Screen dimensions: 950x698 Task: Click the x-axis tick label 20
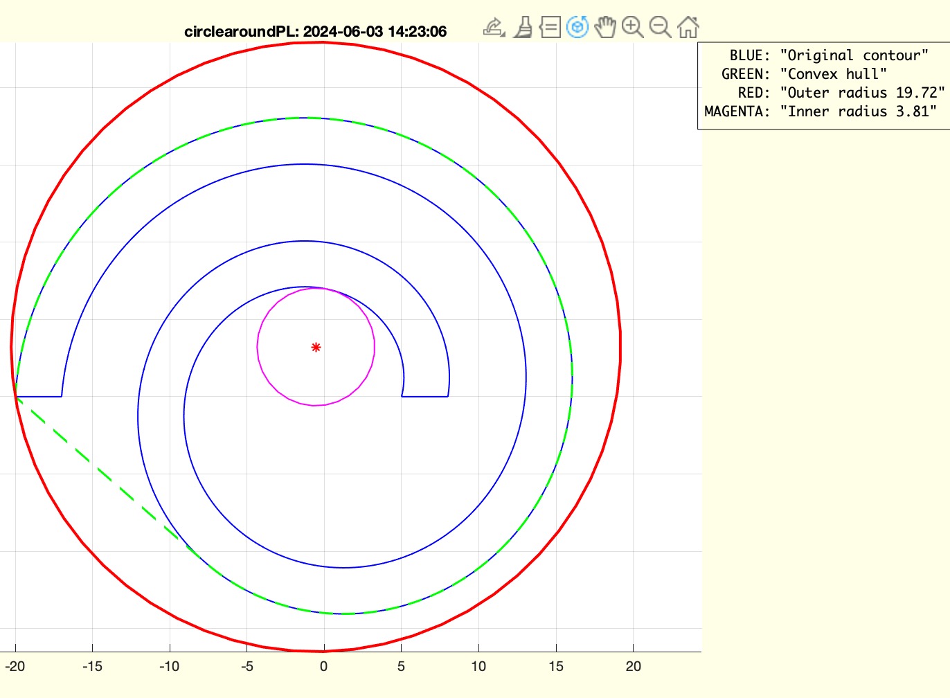pyautogui.click(x=633, y=666)
